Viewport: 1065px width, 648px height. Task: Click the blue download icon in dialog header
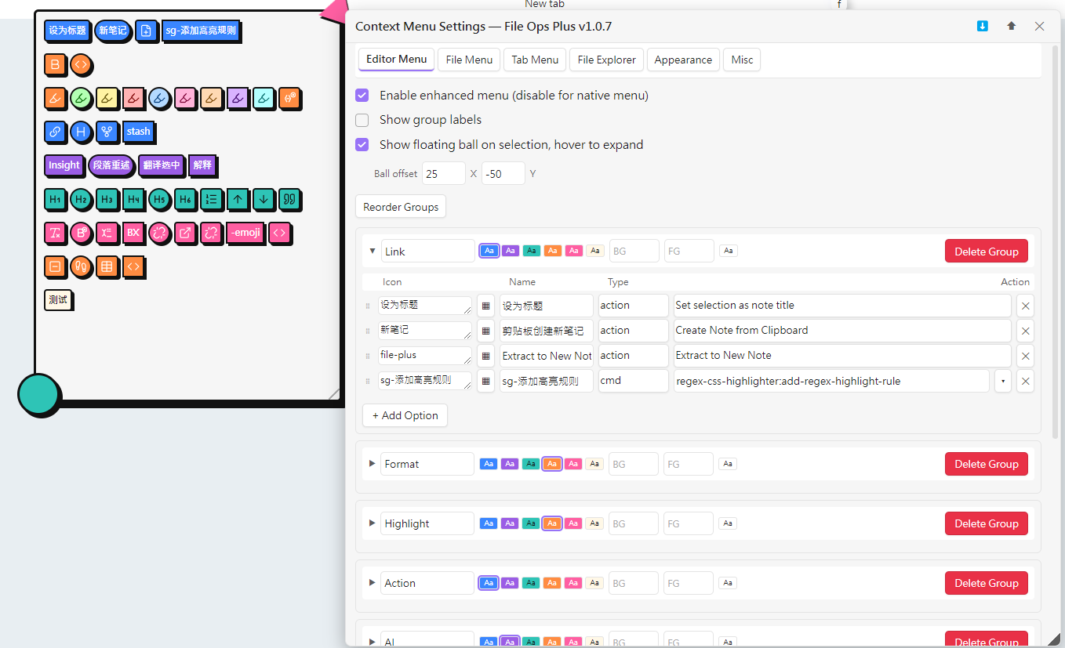[983, 26]
